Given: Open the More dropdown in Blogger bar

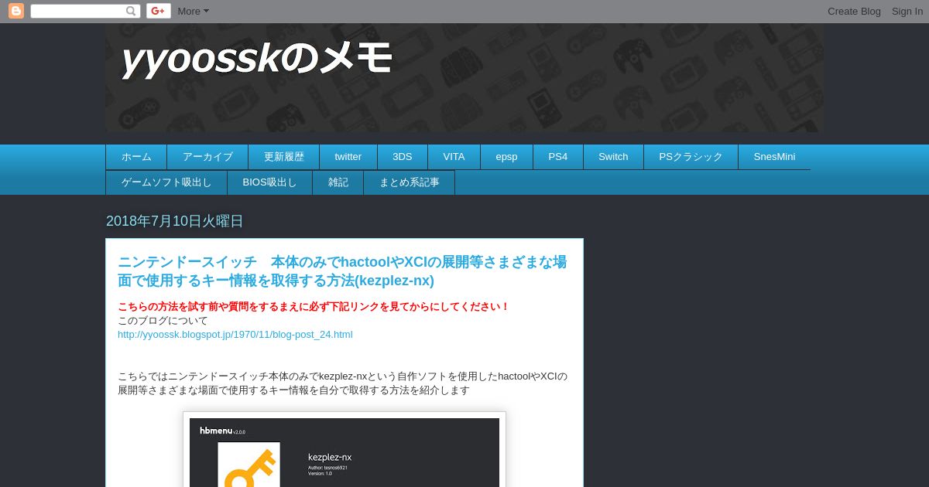Looking at the screenshot, I should tap(193, 11).
